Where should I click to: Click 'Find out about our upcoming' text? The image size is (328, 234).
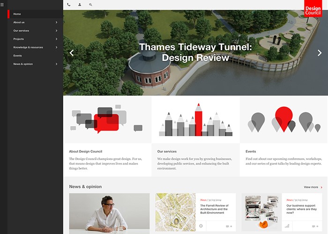283,161
